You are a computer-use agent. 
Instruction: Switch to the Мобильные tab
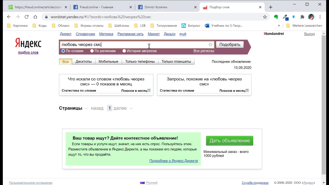pos(108,62)
